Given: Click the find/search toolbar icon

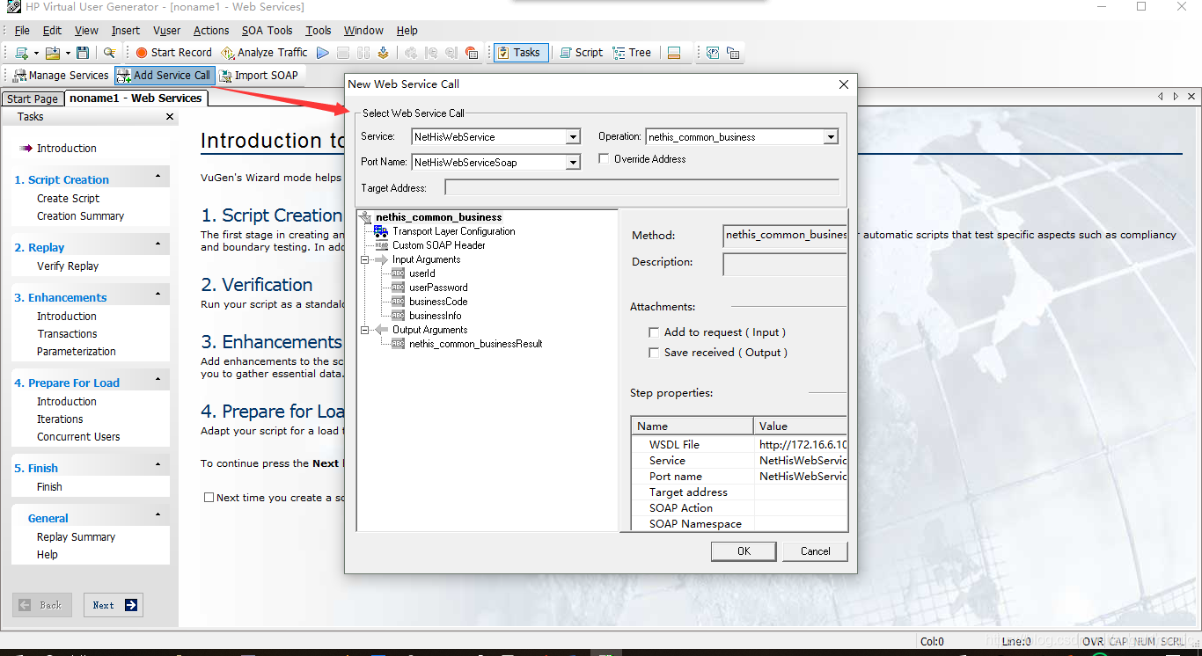Looking at the screenshot, I should click(x=109, y=53).
